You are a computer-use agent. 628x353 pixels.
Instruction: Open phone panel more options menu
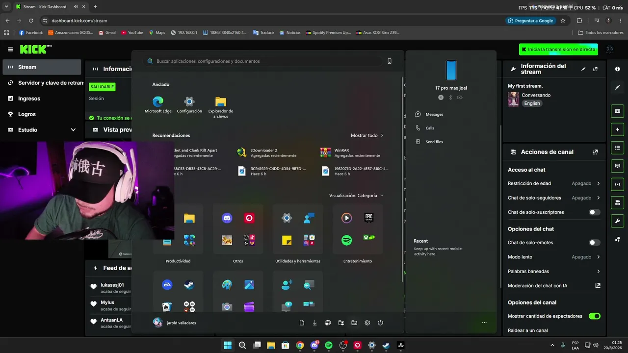484,323
